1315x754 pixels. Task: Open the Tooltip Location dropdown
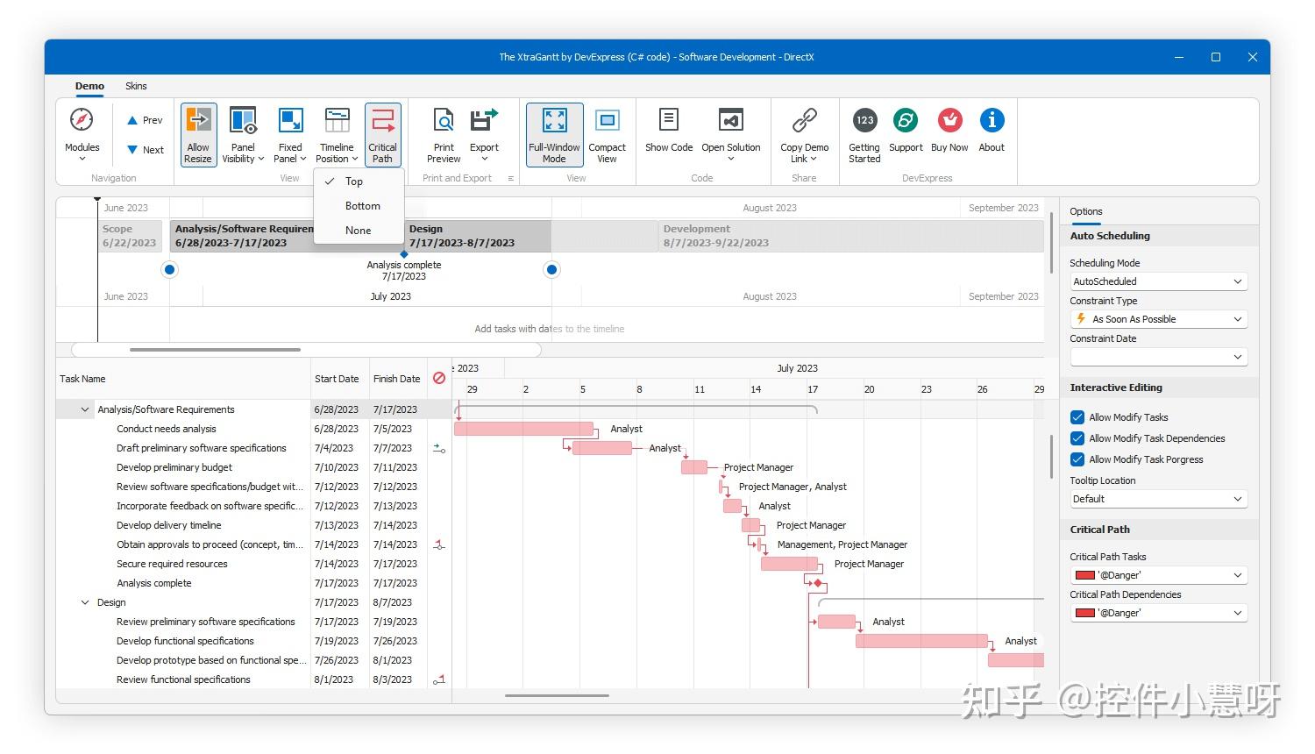tap(1238, 498)
